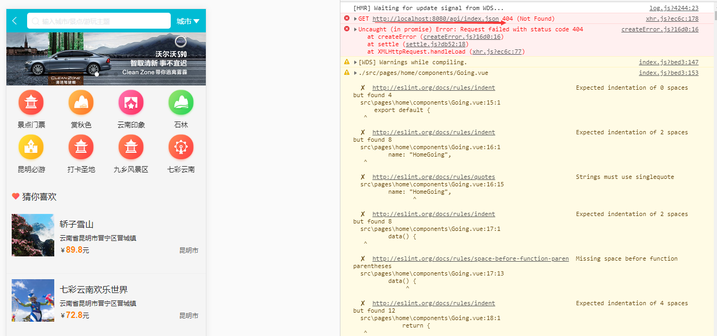Expand the ./src/pages/home/components/Going.vue entry
The height and width of the screenshot is (336, 717).
355,73
